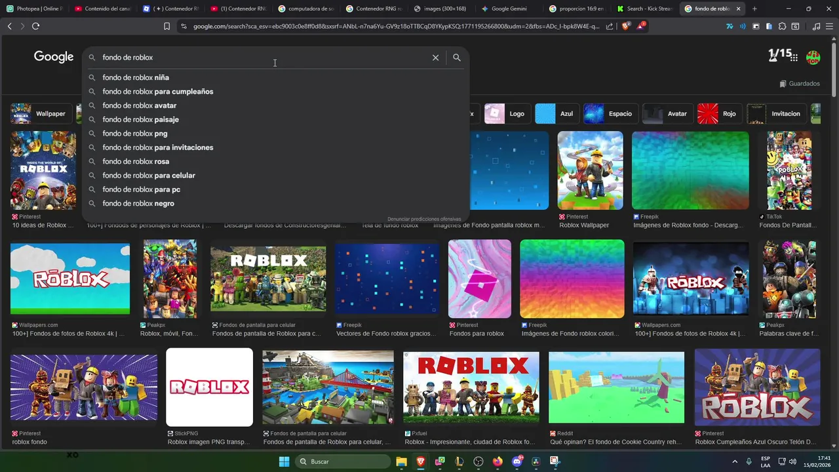Click the taskbar microphone icon
The width and height of the screenshot is (839, 472).
(749, 462)
